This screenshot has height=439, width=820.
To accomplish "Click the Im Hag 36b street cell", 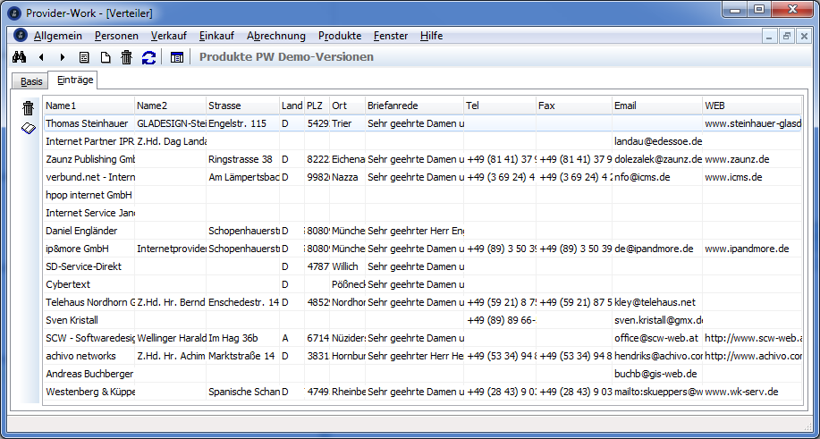I will pyautogui.click(x=242, y=338).
